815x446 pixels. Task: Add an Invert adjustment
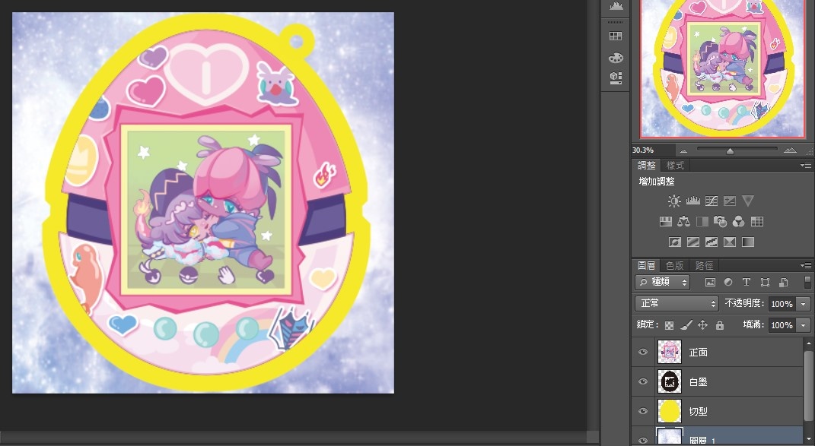coord(675,242)
